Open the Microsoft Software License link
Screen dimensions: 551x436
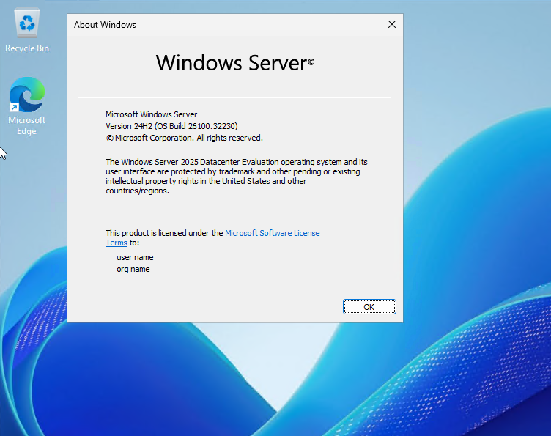(x=272, y=233)
